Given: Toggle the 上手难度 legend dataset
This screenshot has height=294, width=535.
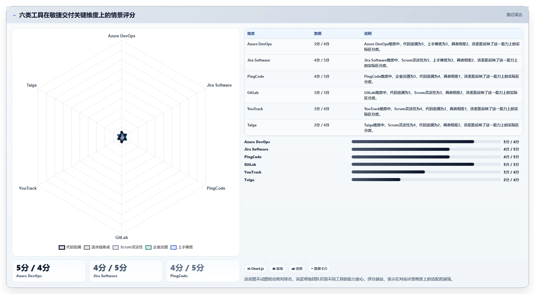Looking at the screenshot, I should tap(182, 247).
